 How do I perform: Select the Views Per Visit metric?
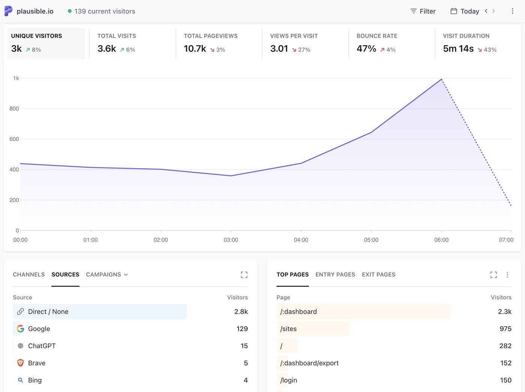305,44
